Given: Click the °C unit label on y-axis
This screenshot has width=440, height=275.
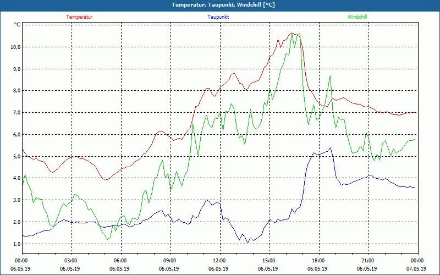Looking at the screenshot, I should point(18,25).
